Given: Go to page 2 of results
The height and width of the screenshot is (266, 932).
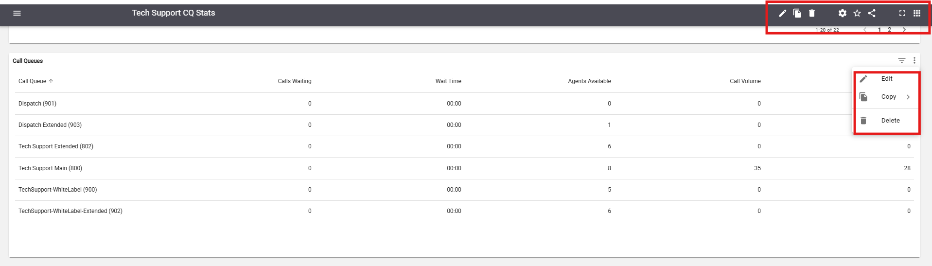Looking at the screenshot, I should pos(890,30).
